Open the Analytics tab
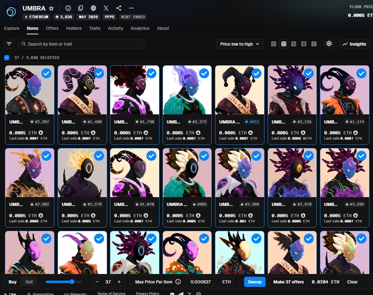 coord(140,28)
